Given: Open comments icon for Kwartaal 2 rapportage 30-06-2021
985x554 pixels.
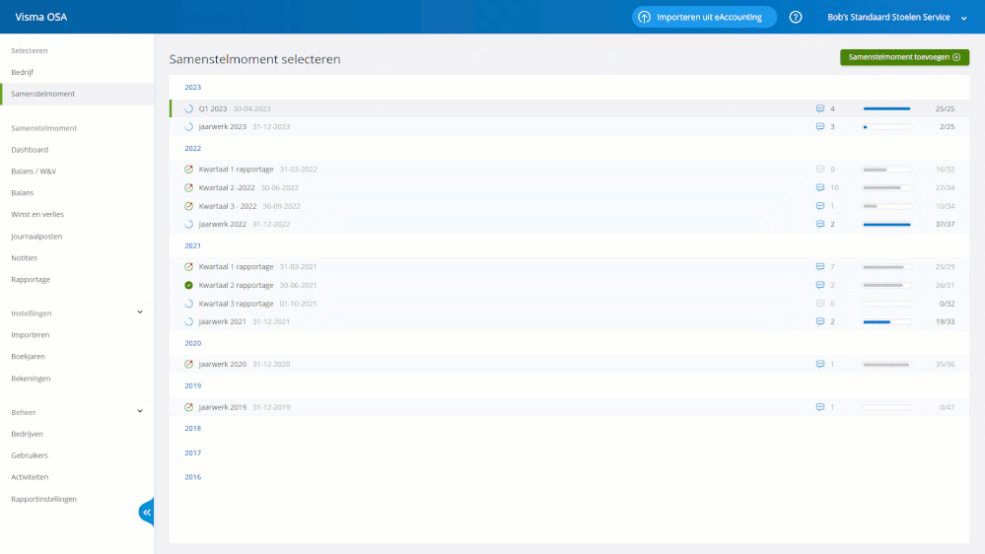Looking at the screenshot, I should (819, 285).
